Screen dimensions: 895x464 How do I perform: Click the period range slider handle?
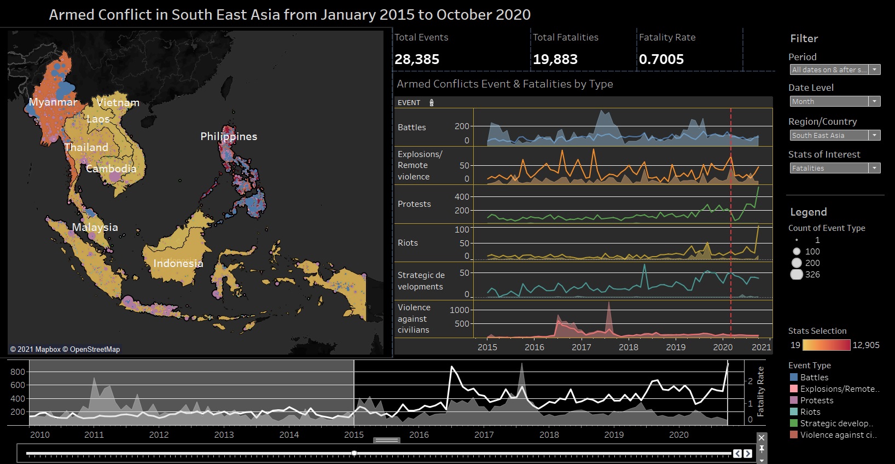click(354, 453)
